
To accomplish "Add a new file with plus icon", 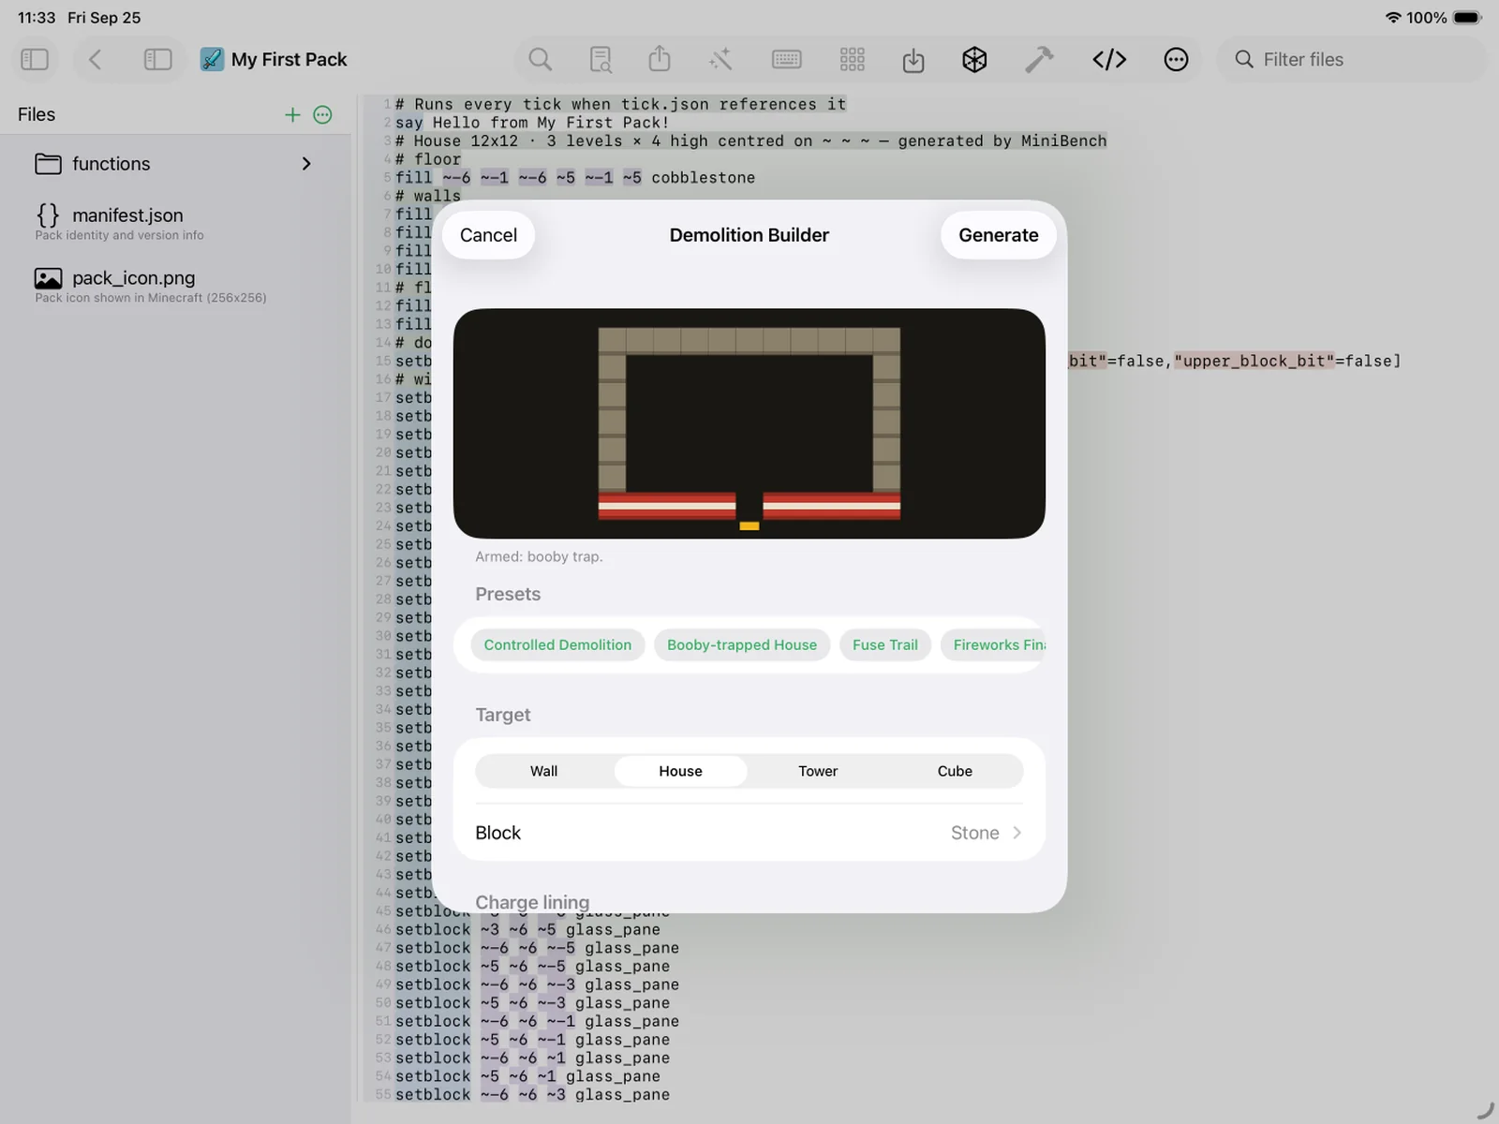I will [292, 114].
